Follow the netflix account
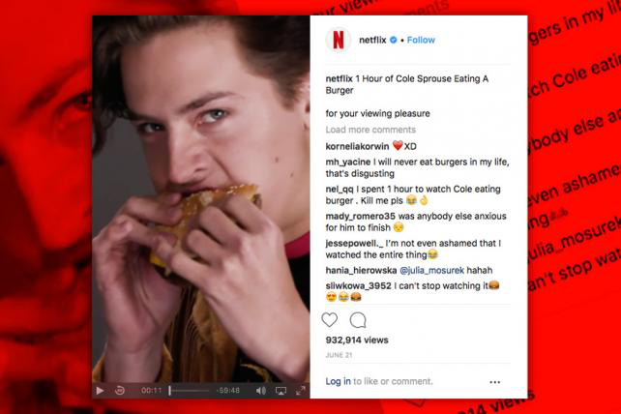The height and width of the screenshot is (414, 621). [x=421, y=40]
